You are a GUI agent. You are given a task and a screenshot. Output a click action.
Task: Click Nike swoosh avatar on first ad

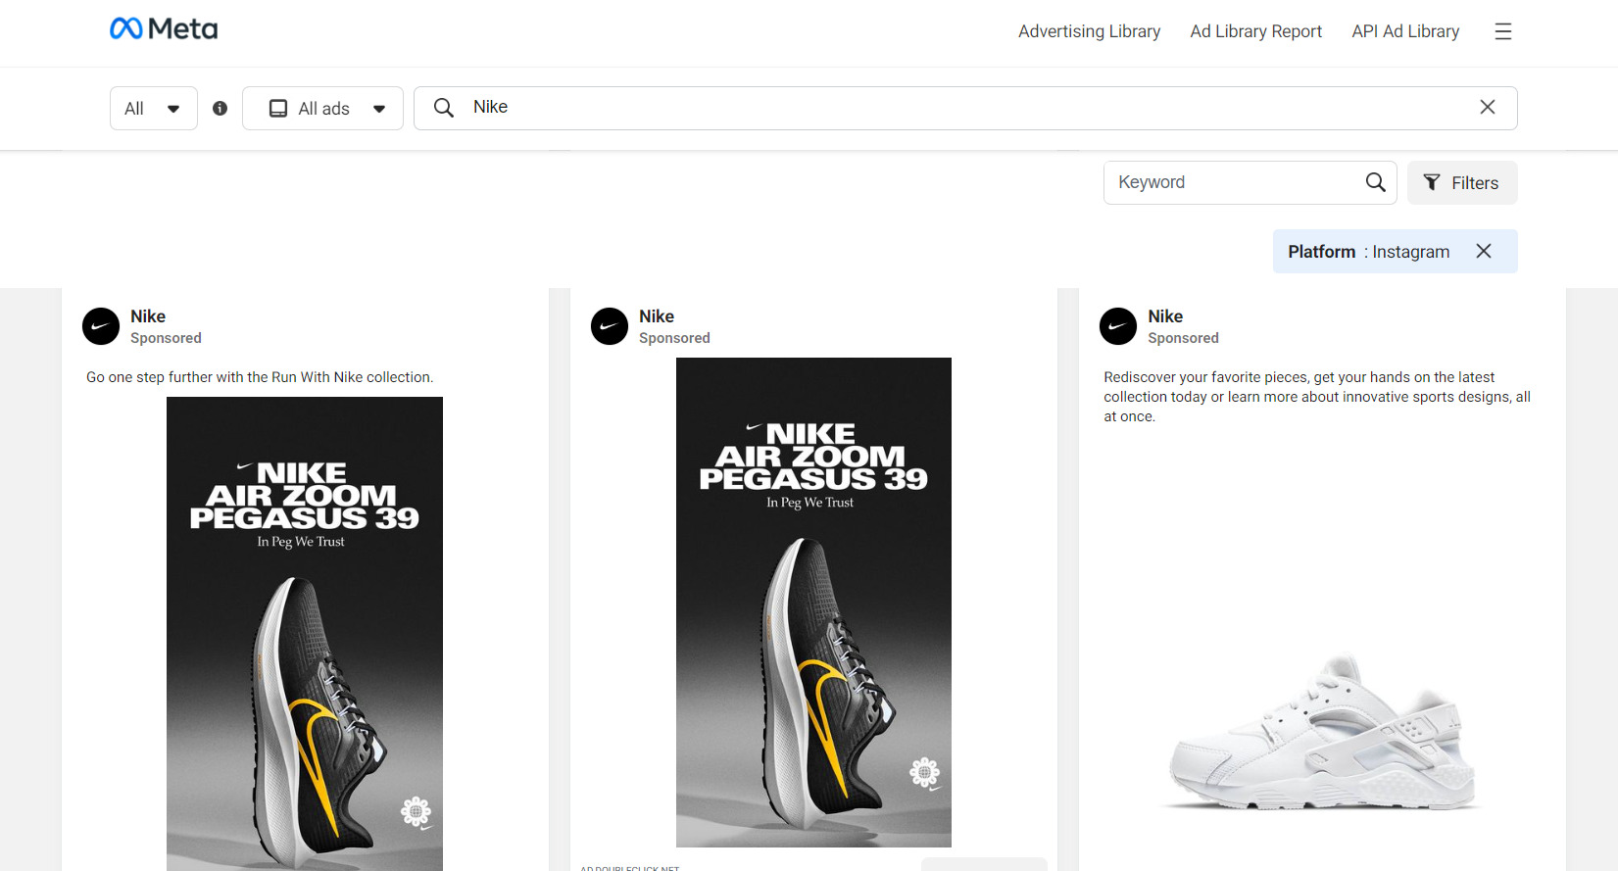101,326
